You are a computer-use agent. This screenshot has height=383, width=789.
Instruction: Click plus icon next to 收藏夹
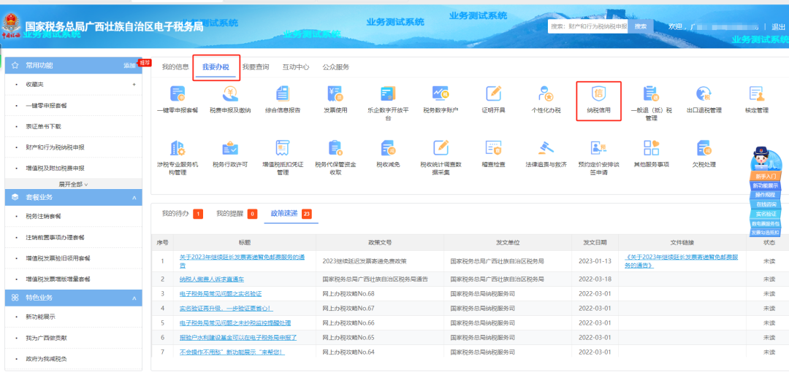click(x=134, y=85)
